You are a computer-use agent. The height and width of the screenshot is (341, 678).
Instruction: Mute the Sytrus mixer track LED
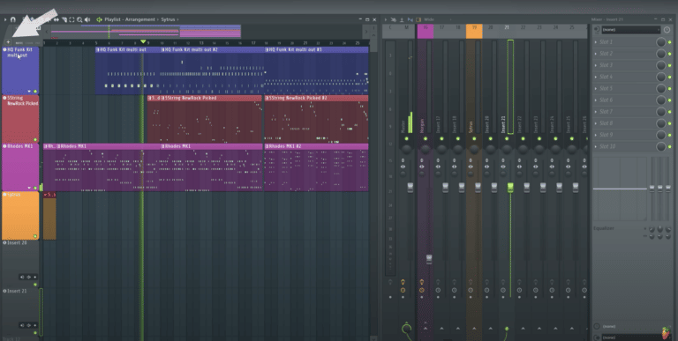[474, 139]
